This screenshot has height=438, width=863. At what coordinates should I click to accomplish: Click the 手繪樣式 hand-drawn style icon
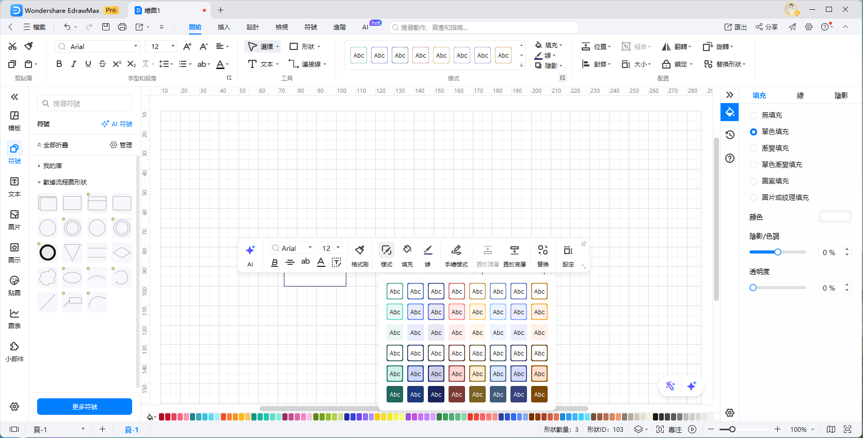click(x=456, y=250)
